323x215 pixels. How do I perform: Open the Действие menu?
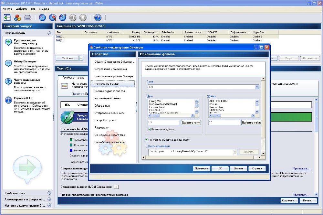[22, 9]
